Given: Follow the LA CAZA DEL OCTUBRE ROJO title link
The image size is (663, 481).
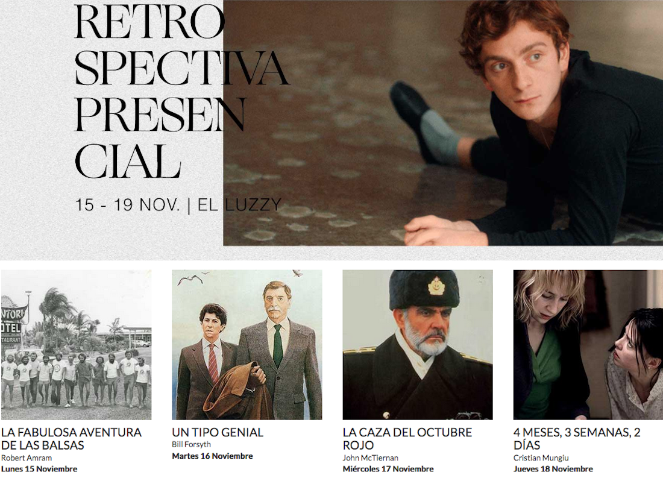Looking at the screenshot, I should [x=407, y=439].
